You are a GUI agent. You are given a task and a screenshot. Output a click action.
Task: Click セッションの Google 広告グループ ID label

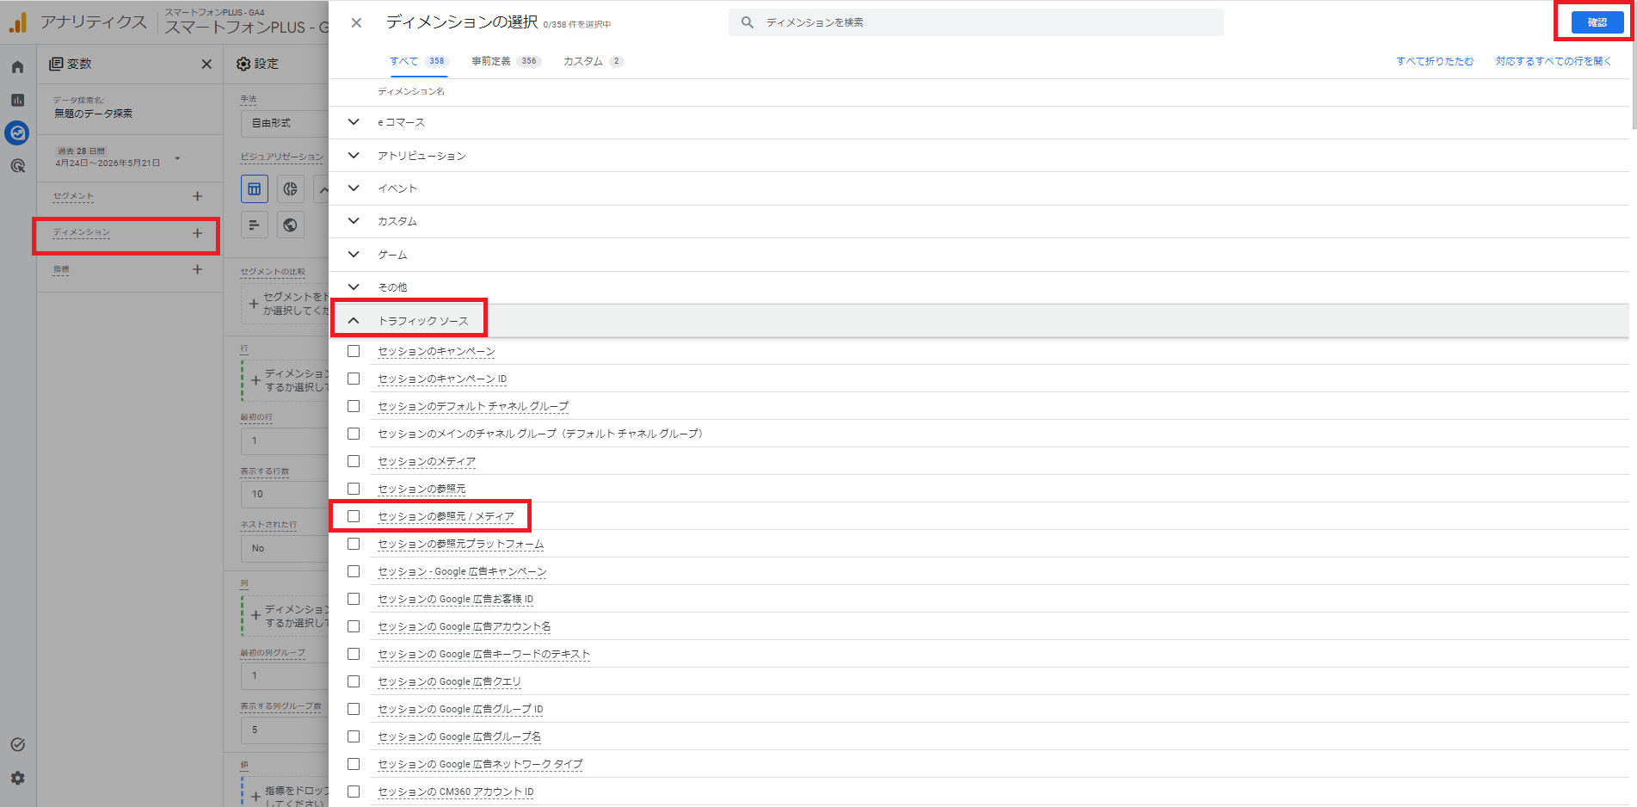[460, 709]
